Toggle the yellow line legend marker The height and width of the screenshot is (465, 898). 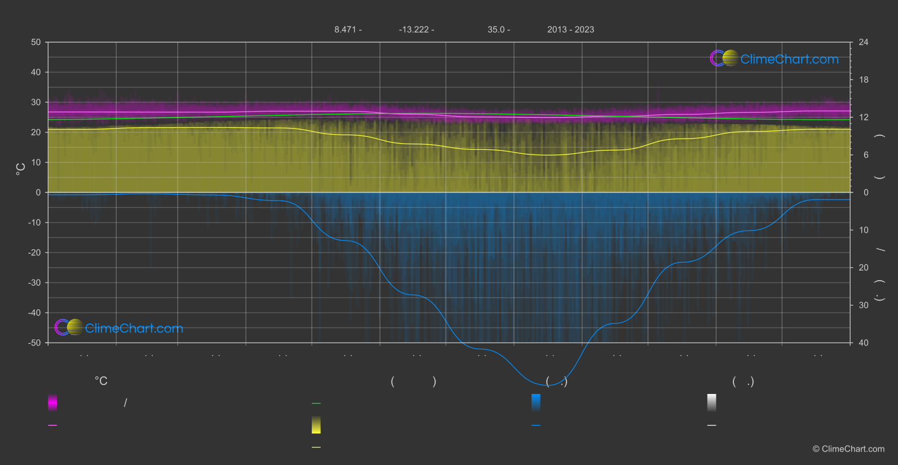(316, 448)
